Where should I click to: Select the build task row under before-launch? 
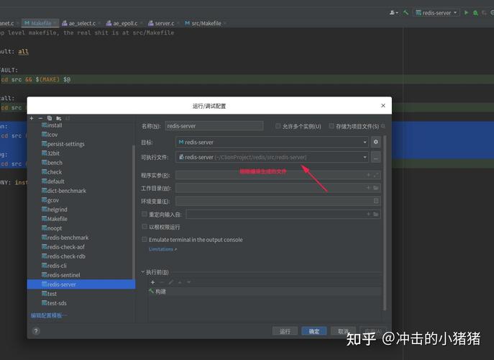point(265,292)
